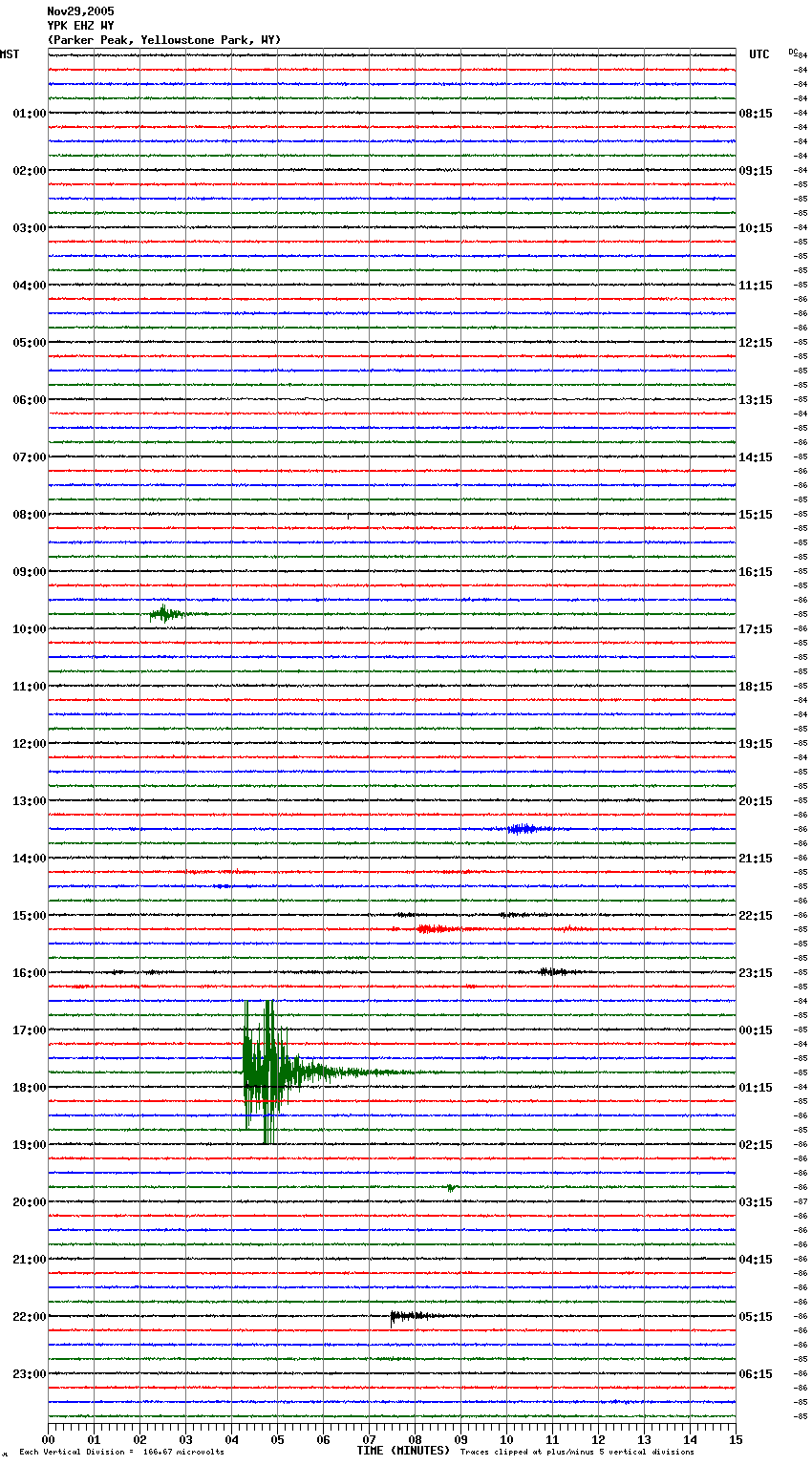Click the 17:15 UTC time label
This screenshot has height=1465, width=812.
coord(756,629)
